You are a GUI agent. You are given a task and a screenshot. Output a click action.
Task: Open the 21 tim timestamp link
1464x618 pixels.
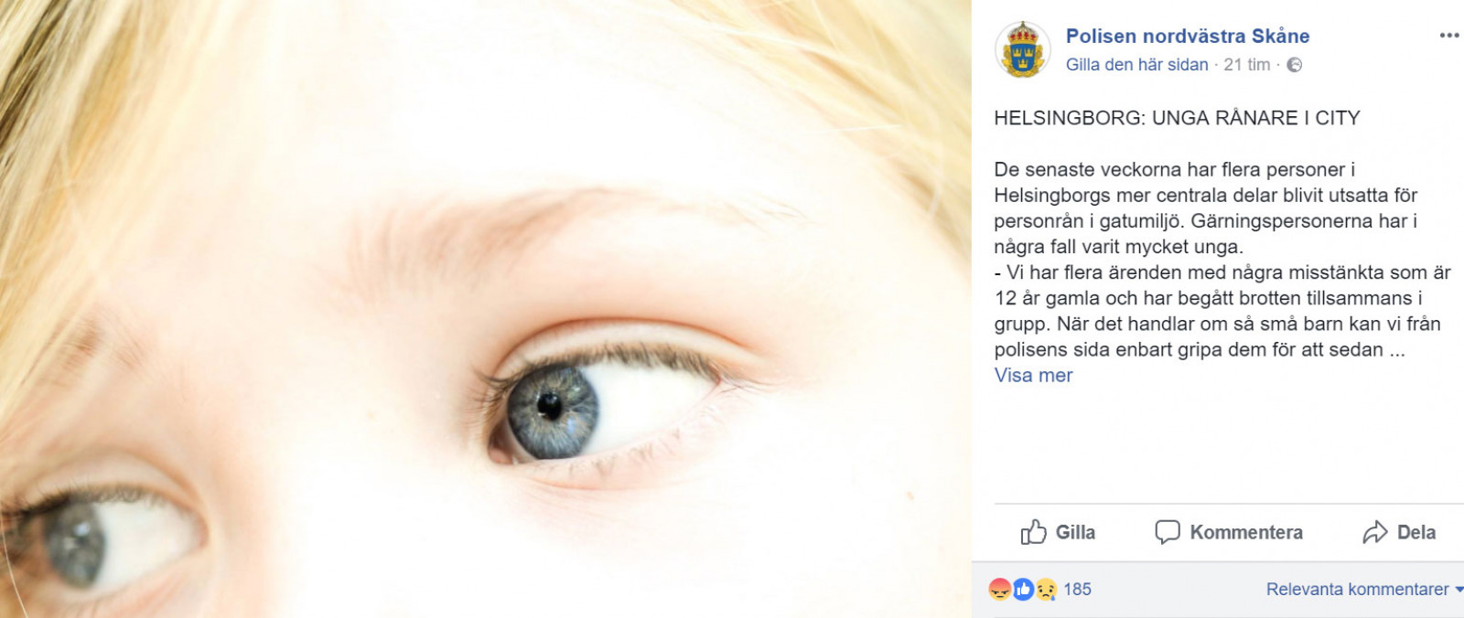point(1247,65)
